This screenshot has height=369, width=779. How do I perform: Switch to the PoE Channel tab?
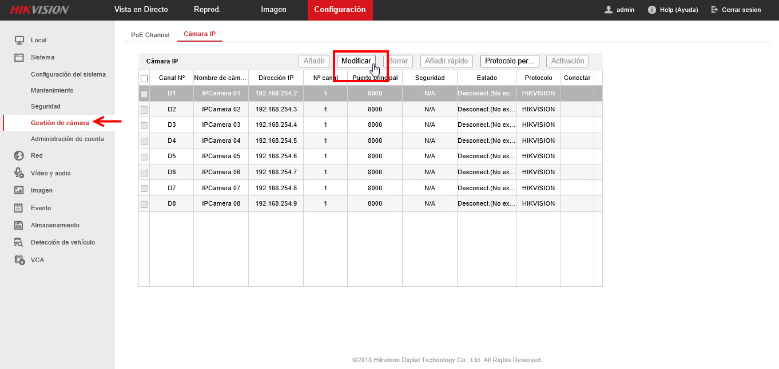pos(150,35)
